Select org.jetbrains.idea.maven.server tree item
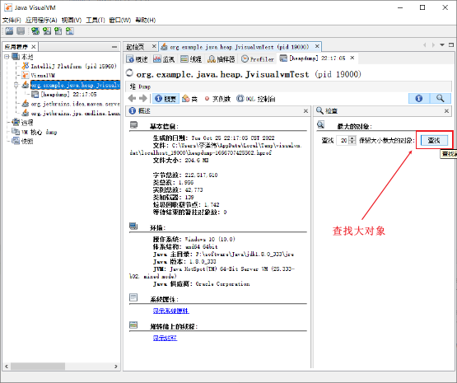Screen dimensions: 457x383 (x=75, y=104)
